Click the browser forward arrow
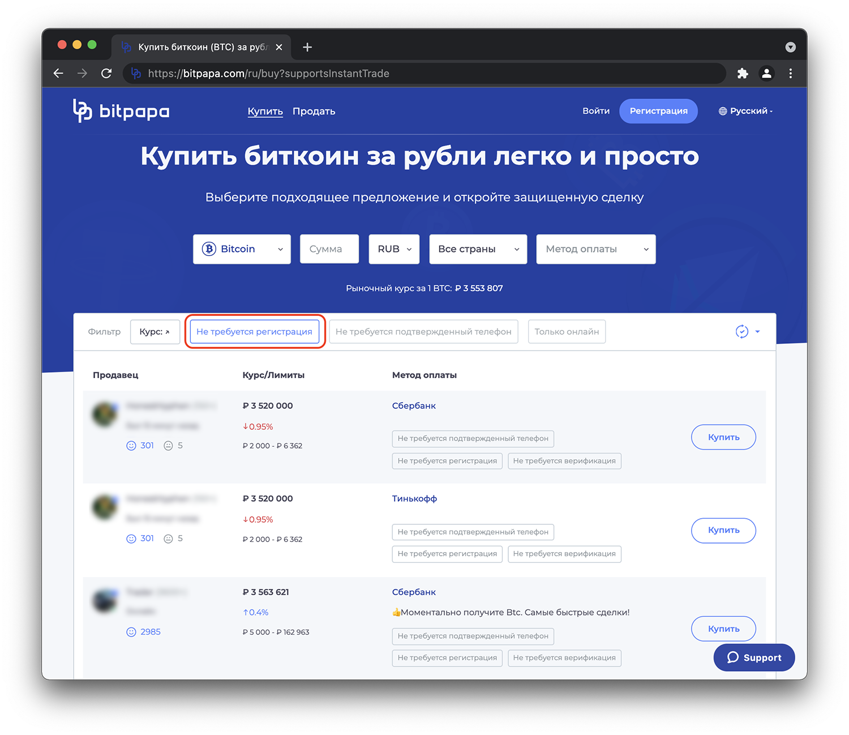Viewport: 849px width, 735px height. click(82, 73)
